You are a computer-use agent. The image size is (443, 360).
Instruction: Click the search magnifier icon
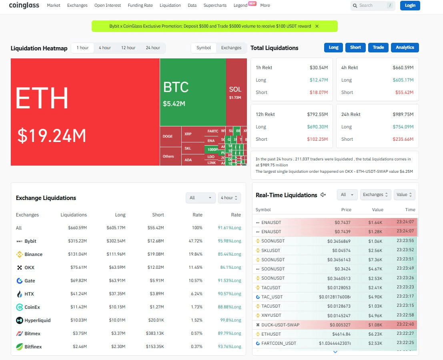[355, 5]
